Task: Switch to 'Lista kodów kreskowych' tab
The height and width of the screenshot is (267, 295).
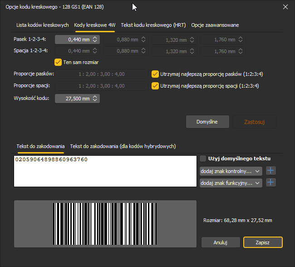Action: tap(43, 25)
